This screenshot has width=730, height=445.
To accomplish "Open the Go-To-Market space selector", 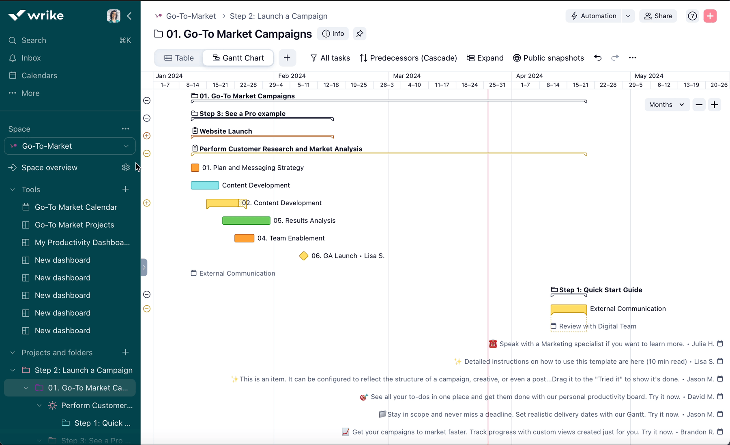I will point(69,146).
